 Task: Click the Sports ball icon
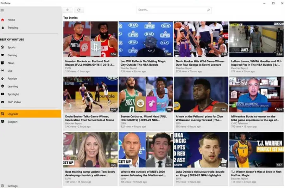coord(2,47)
